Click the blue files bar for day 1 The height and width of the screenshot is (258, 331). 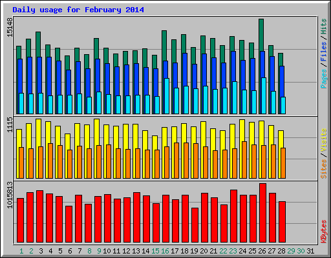pyautogui.click(x=20, y=75)
